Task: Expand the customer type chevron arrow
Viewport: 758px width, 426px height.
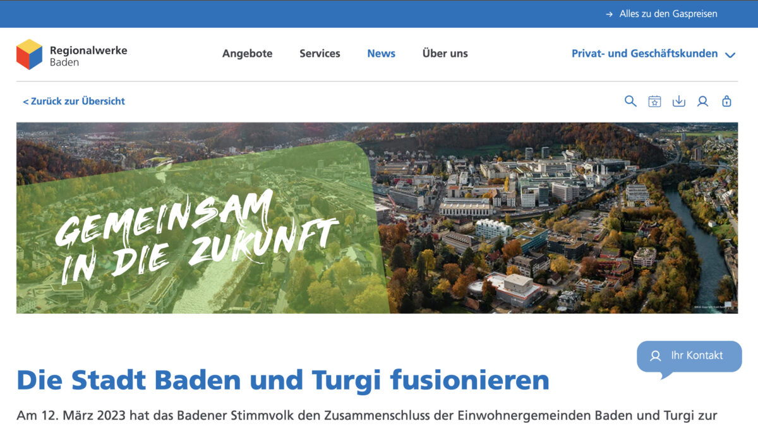Action: coord(730,55)
